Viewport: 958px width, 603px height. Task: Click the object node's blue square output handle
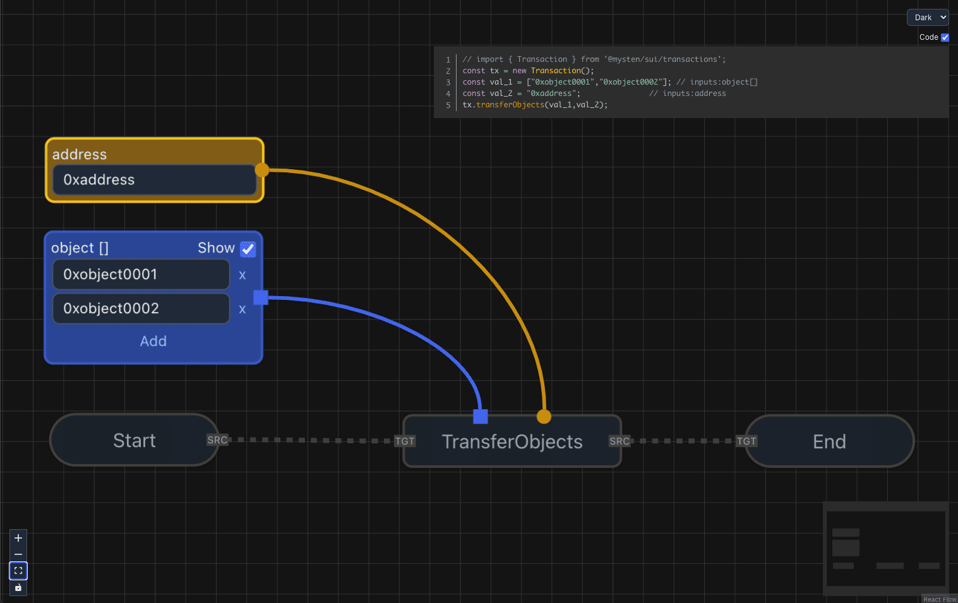point(261,297)
